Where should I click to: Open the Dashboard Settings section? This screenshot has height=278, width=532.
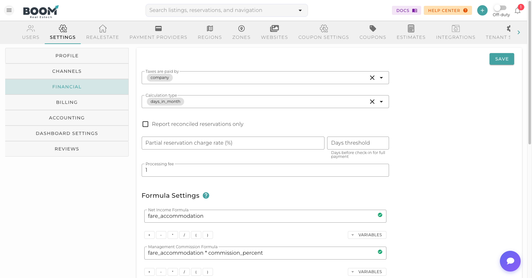[67, 133]
